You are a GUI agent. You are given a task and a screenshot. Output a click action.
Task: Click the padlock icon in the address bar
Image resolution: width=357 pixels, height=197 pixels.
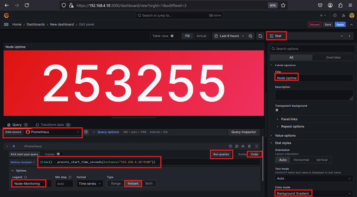(x=71, y=5)
